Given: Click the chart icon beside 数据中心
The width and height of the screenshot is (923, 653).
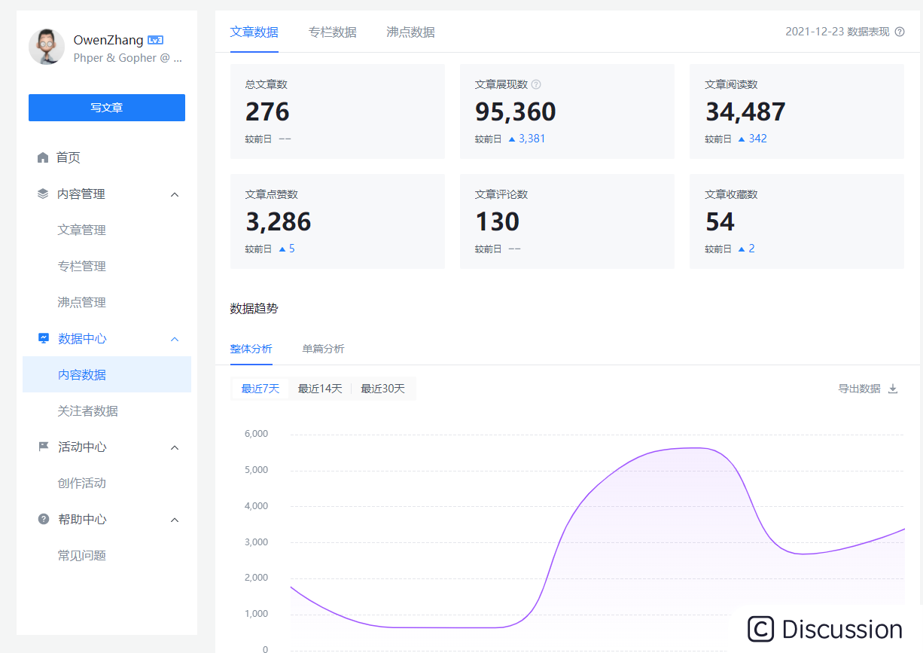Looking at the screenshot, I should 44,338.
